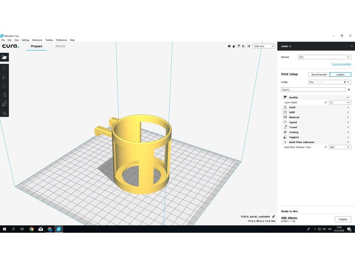
Task: Collapse the Build Plate Adhesion section
Action: click(348, 142)
